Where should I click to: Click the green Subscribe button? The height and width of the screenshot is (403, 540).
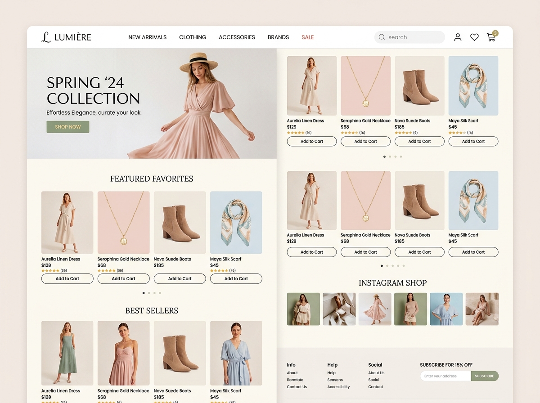(485, 376)
